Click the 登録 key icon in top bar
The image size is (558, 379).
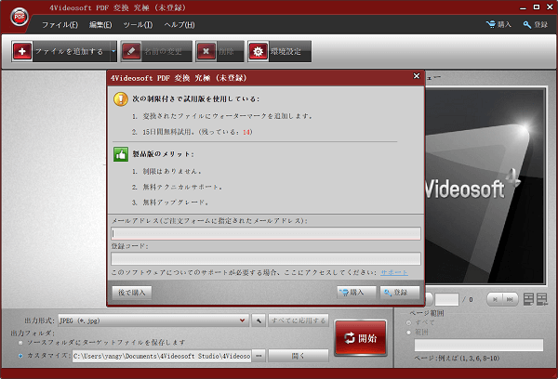[528, 23]
